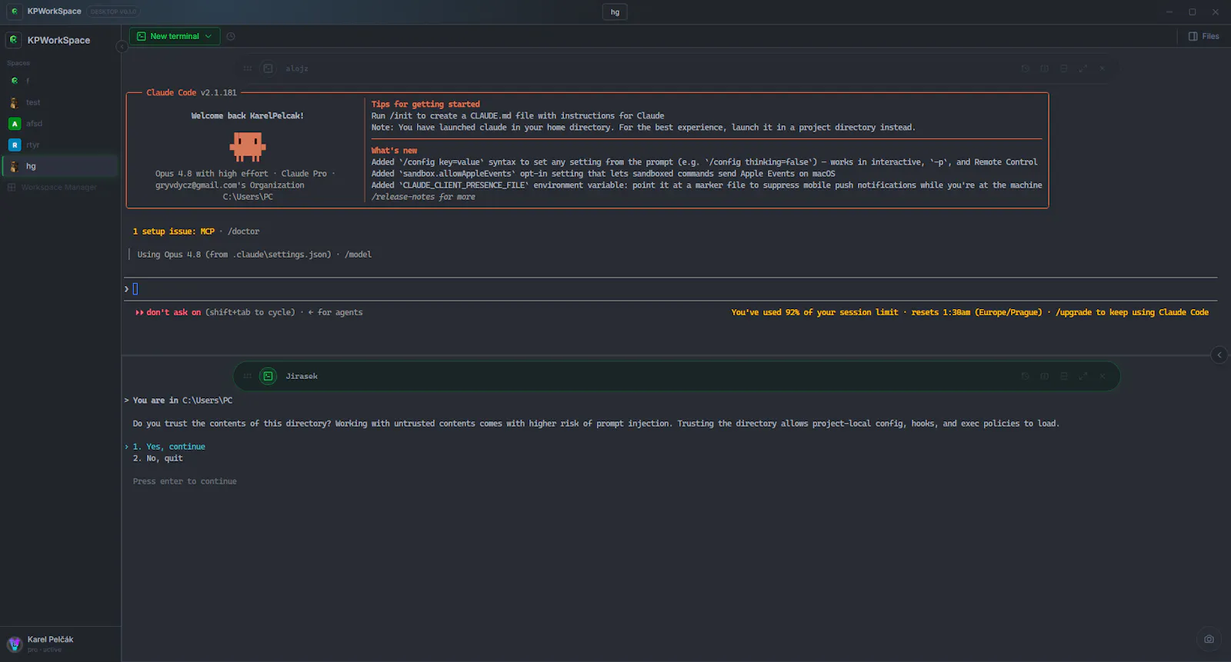
Task: Click the split icon on alojz terminal
Action: click(x=1044, y=68)
